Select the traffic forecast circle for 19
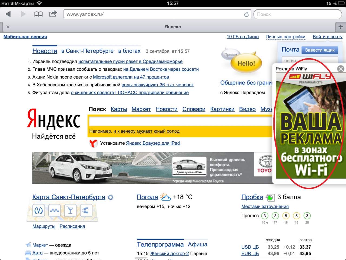 (x=297, y=216)
